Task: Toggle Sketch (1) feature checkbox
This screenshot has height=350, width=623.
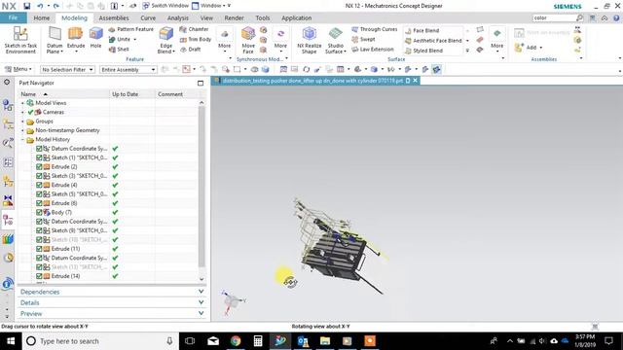Action: tap(39, 157)
